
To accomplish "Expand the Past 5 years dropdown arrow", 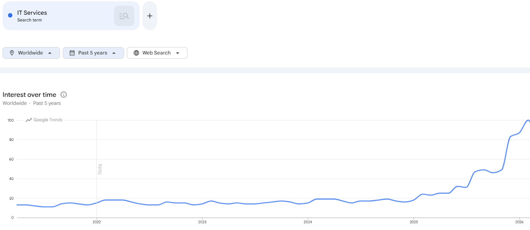I will coord(114,53).
